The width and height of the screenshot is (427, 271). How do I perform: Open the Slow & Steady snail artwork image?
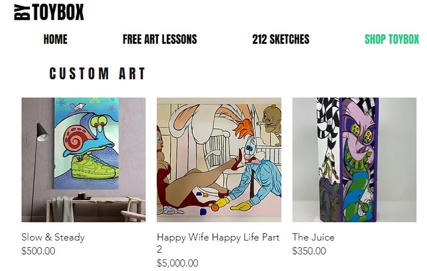(x=84, y=160)
